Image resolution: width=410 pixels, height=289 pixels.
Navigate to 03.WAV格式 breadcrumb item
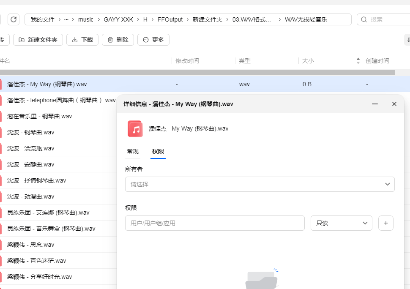[x=251, y=19]
